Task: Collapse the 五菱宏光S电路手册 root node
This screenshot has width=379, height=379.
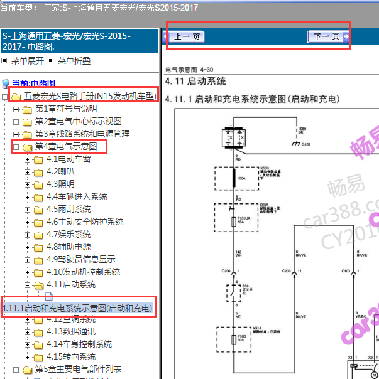Action: pos(4,97)
